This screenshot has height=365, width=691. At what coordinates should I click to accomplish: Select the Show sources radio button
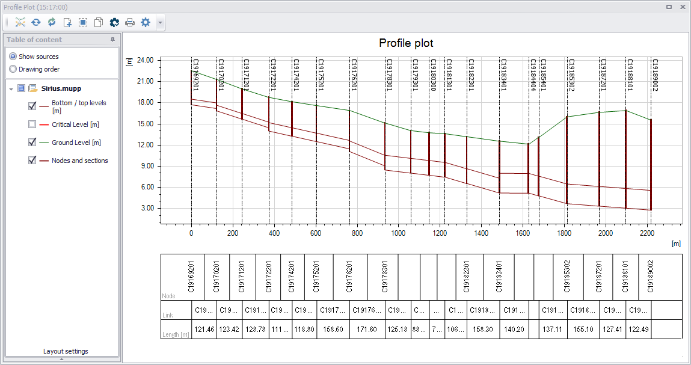[13, 57]
